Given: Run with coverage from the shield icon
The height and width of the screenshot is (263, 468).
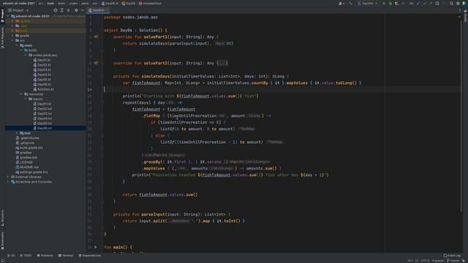Looking at the screenshot, I should [x=396, y=4].
